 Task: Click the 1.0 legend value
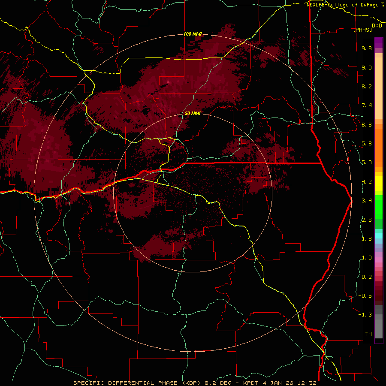(x=367, y=258)
